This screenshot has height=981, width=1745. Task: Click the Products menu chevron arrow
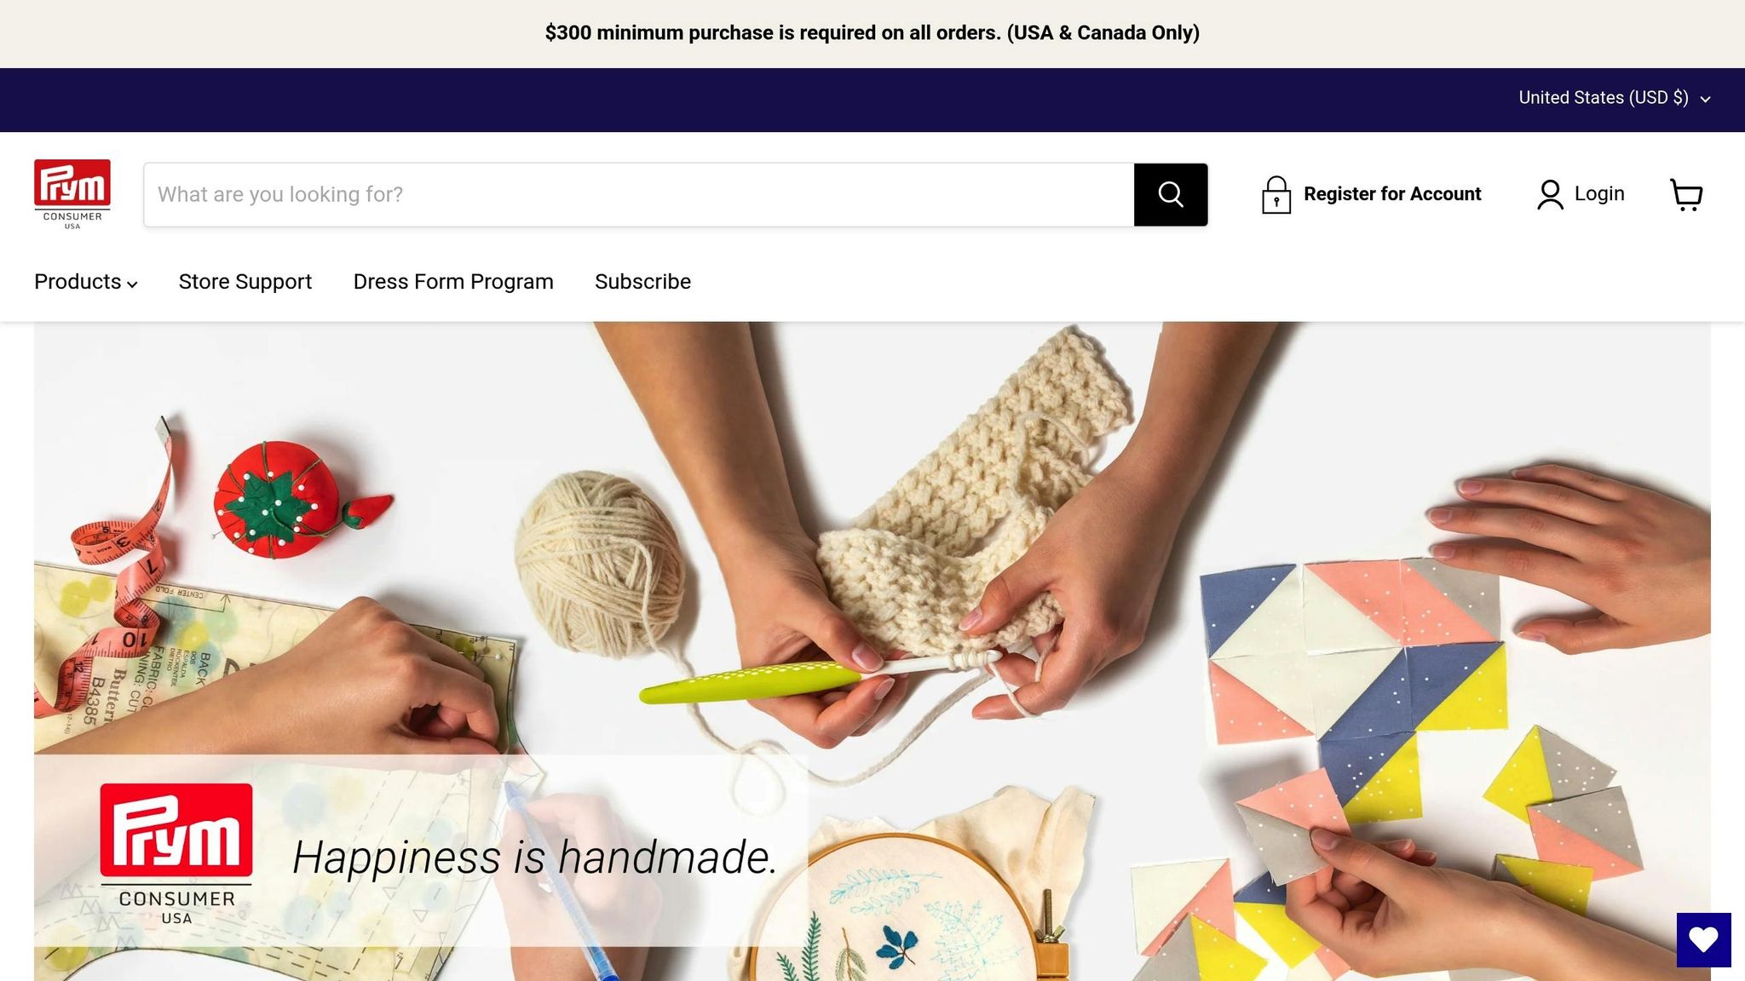(132, 284)
